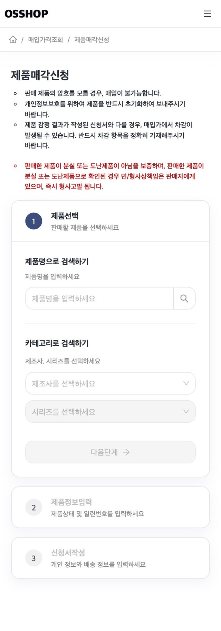The width and height of the screenshot is (221, 631).
Task: Click the step 1 number circle
Action: [33, 221]
